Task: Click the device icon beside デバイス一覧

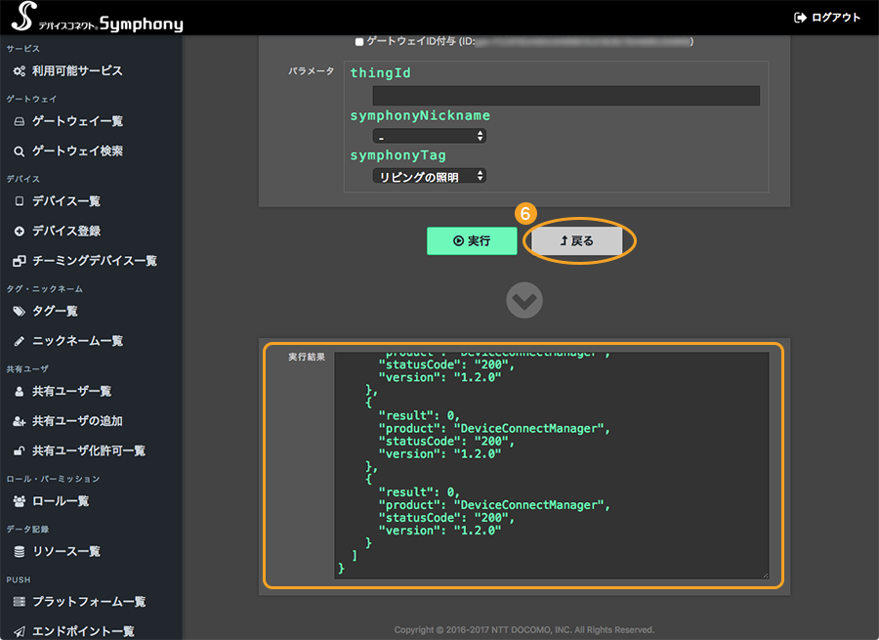Action: click(20, 201)
